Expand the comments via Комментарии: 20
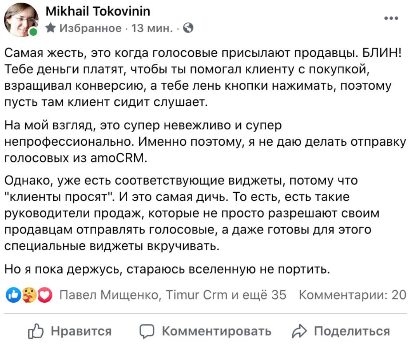Screen dimensions: 415x345 pos(352,295)
